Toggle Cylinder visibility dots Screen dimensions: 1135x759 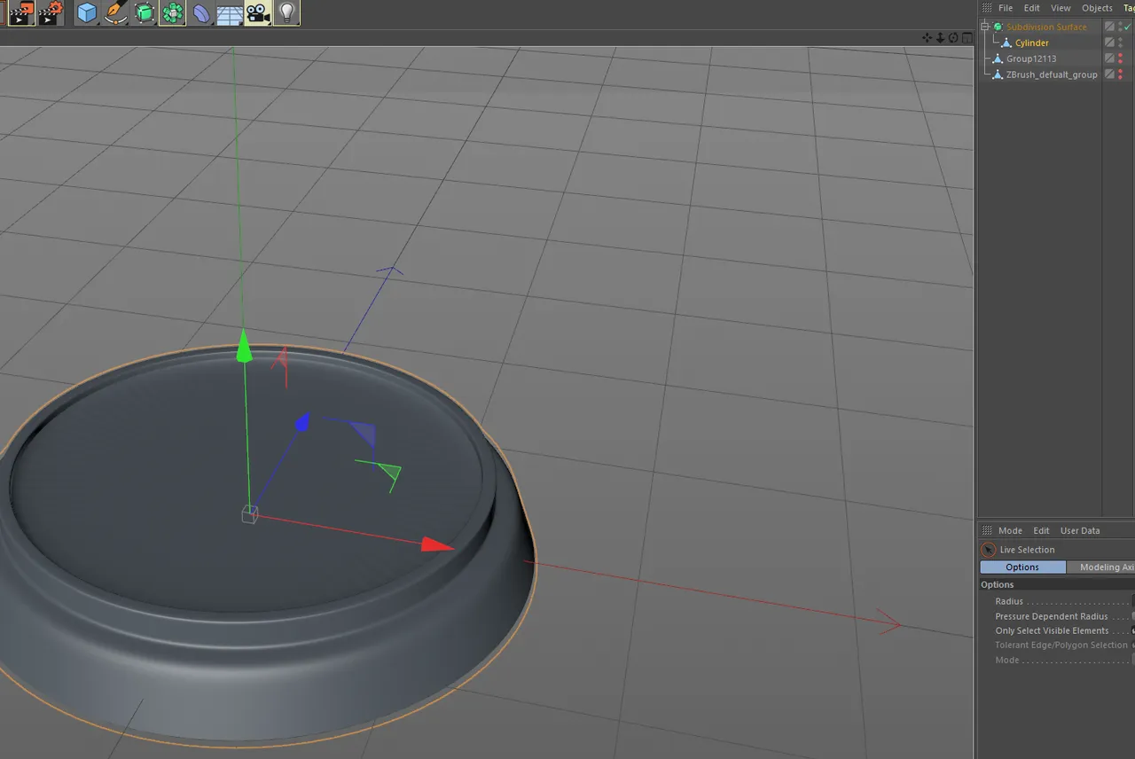coord(1120,43)
